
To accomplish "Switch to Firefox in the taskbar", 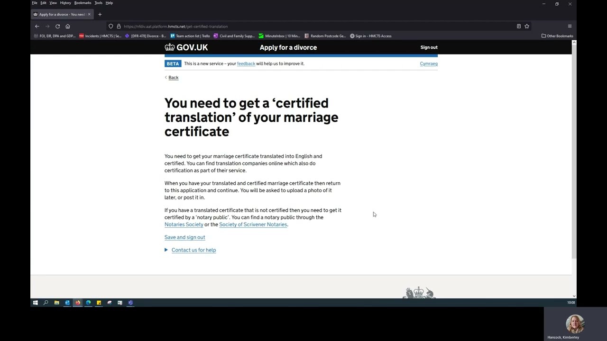I will point(78,303).
